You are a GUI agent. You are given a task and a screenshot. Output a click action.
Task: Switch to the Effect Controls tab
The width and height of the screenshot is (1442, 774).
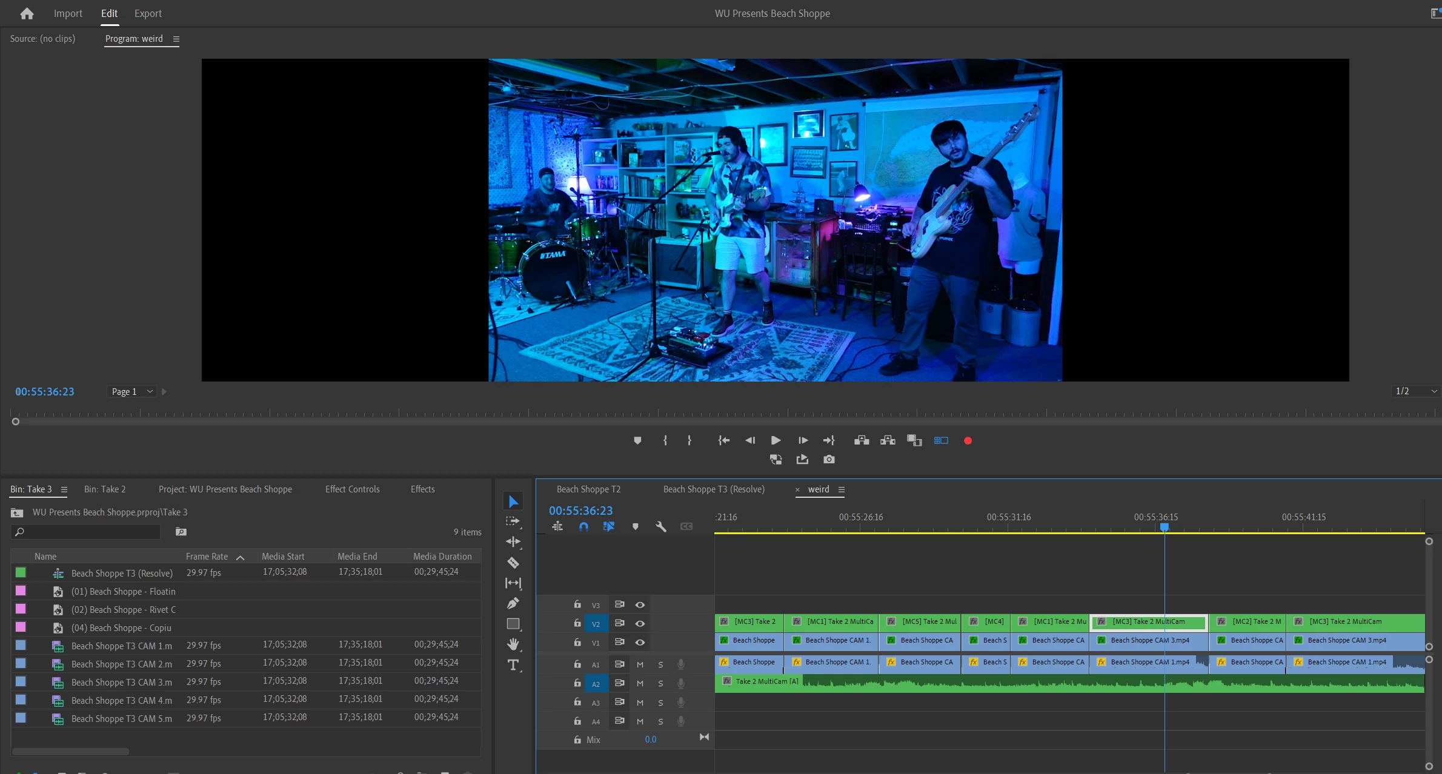pos(352,489)
